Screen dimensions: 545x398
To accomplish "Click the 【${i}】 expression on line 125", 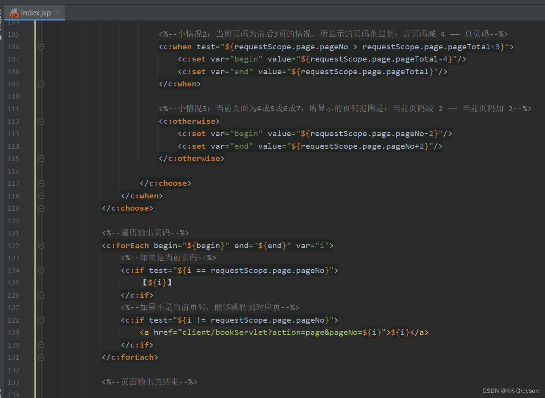I will coord(157,283).
